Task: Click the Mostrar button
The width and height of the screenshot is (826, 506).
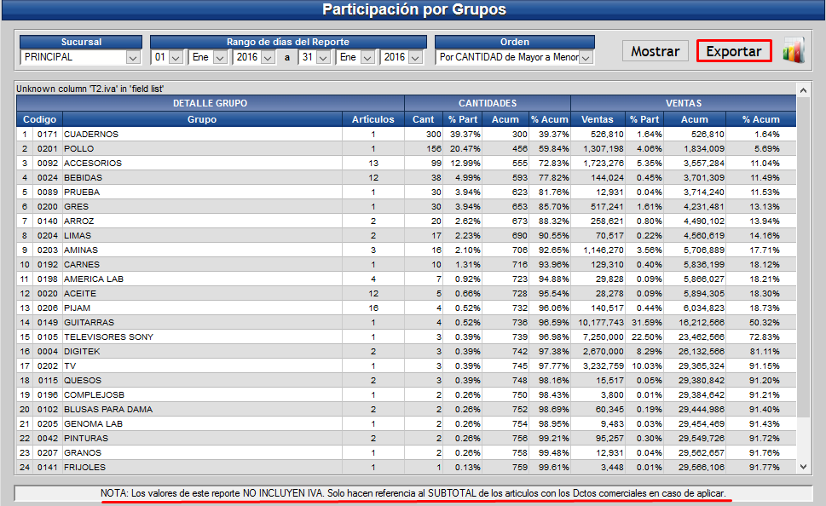Action: pyautogui.click(x=656, y=51)
